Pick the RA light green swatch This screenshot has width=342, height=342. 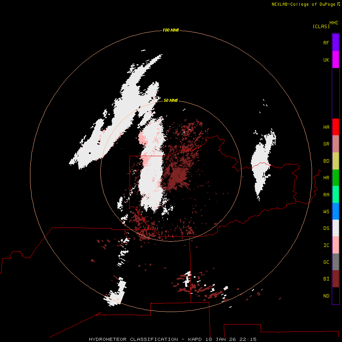click(x=336, y=195)
